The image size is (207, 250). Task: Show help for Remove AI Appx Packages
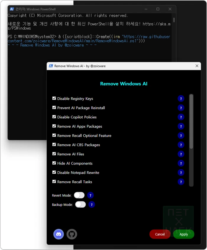(181, 126)
